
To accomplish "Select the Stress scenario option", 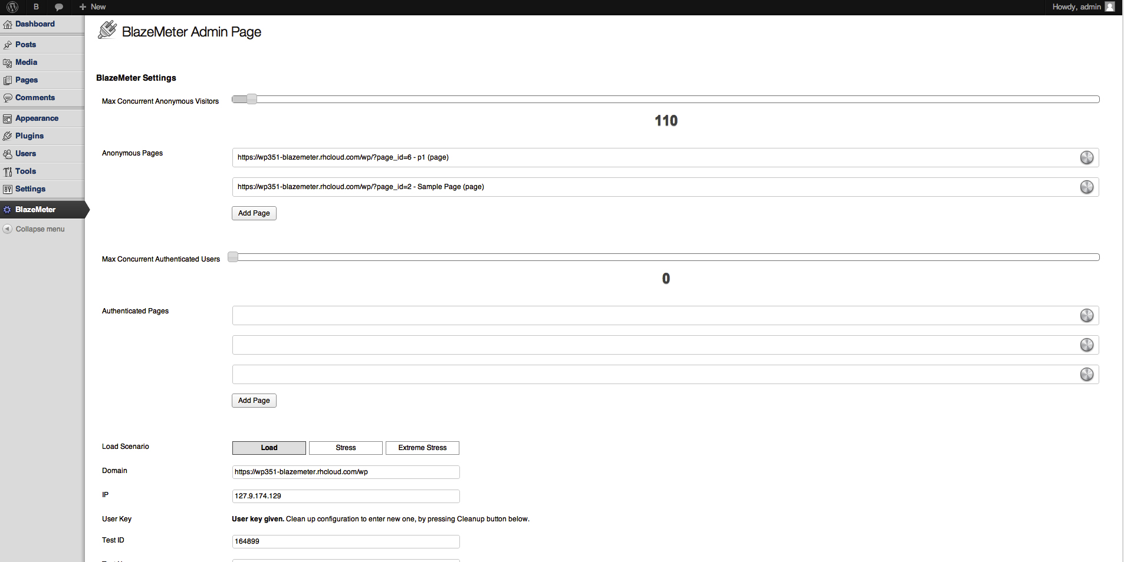I will tap(346, 448).
